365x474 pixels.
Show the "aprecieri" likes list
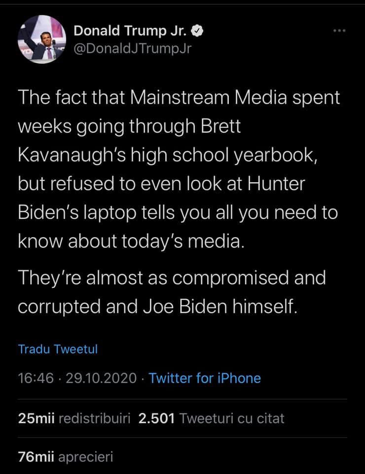(85, 457)
